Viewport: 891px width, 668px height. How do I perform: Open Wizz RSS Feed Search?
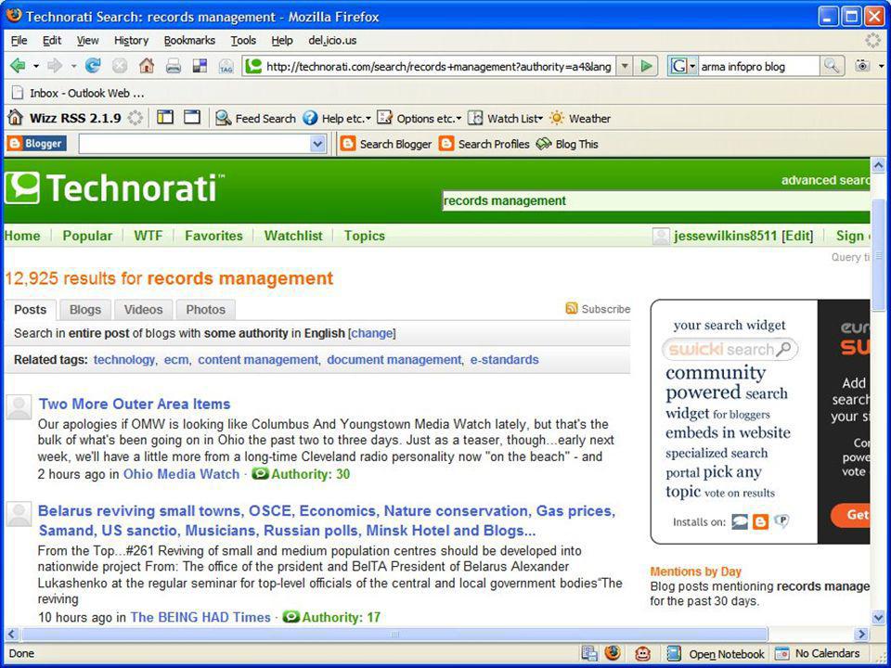(256, 118)
